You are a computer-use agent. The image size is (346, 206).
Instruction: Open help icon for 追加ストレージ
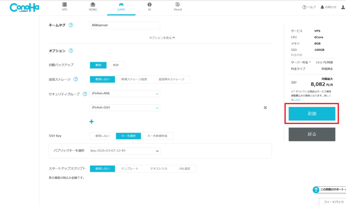(x=75, y=79)
